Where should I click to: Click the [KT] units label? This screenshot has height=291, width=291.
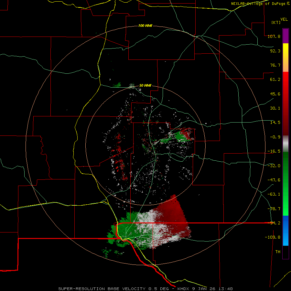click(276, 22)
